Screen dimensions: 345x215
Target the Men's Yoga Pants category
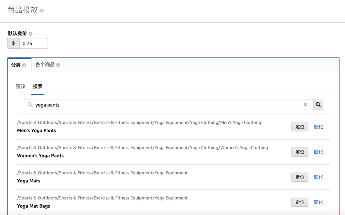click(x=300, y=127)
